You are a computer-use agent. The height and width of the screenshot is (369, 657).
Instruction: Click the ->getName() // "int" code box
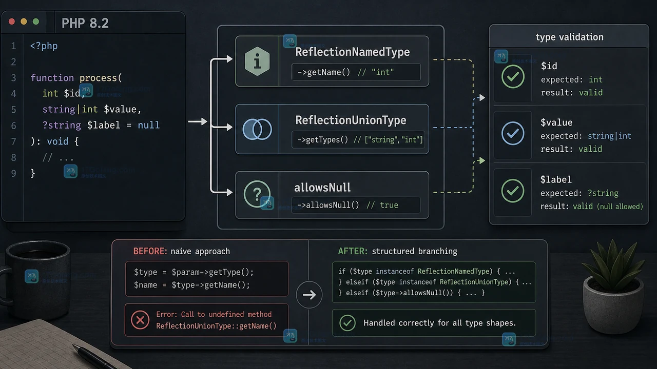click(356, 72)
